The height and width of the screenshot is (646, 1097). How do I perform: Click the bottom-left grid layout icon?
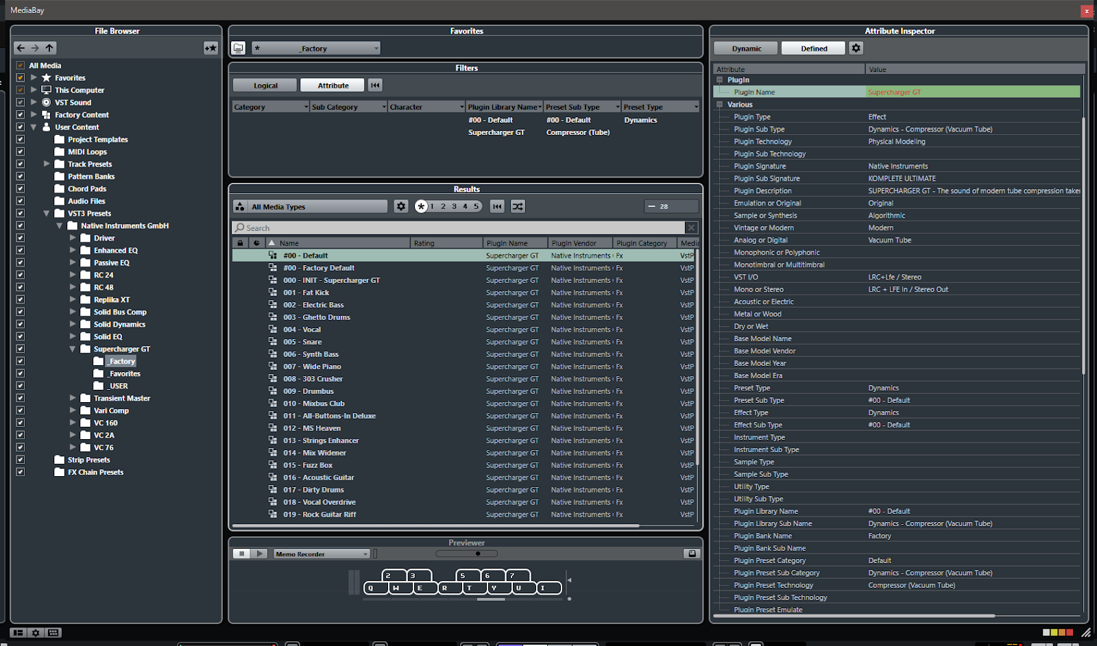pos(53,633)
